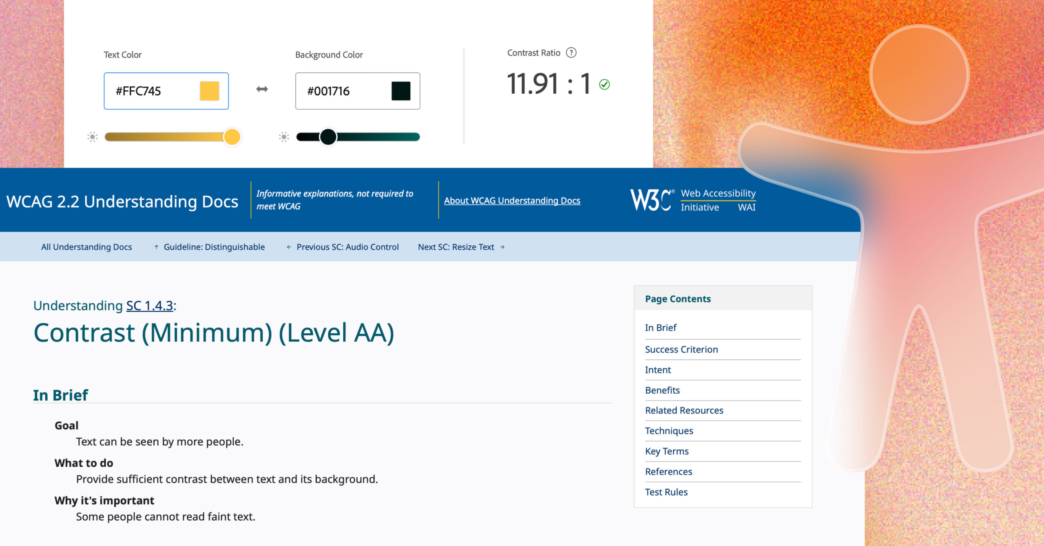Click the 11.91 : 1 contrast ratio value
This screenshot has height=546, width=1044.
549,84
